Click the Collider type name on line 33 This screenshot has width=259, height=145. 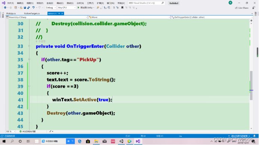115,46
